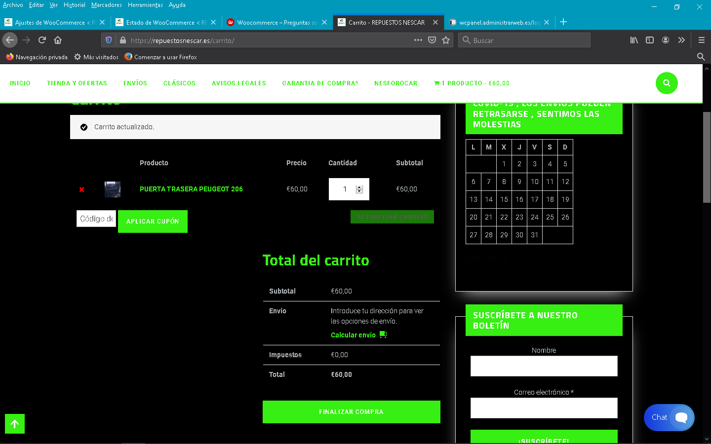Image resolution: width=711 pixels, height=444 pixels.
Task: Click the Correo electrónico field
Action: (x=544, y=408)
